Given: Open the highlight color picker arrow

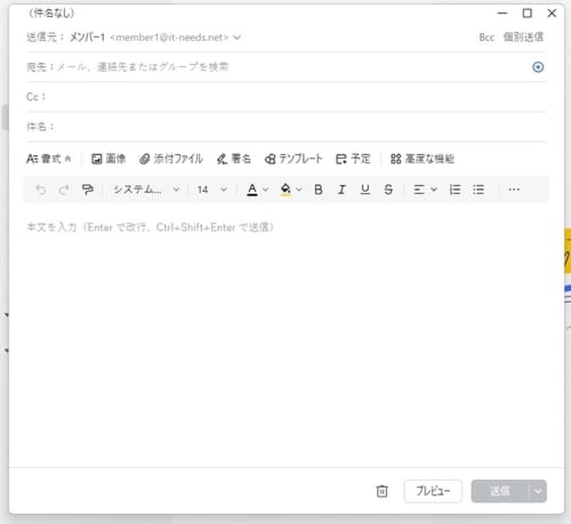Looking at the screenshot, I should (299, 190).
